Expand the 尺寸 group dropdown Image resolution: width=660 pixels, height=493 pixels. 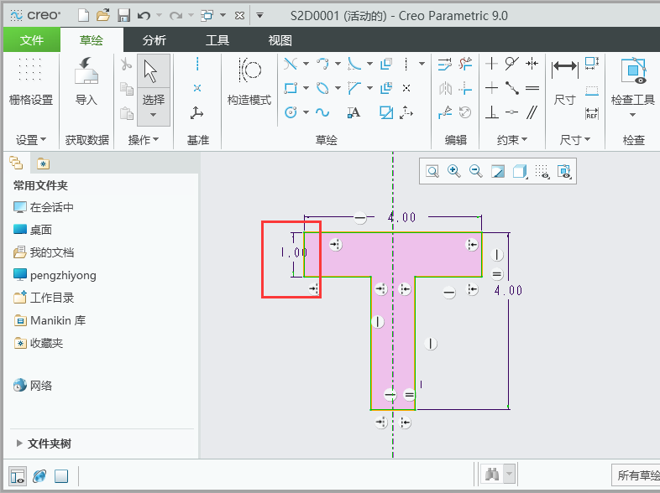pyautogui.click(x=574, y=139)
